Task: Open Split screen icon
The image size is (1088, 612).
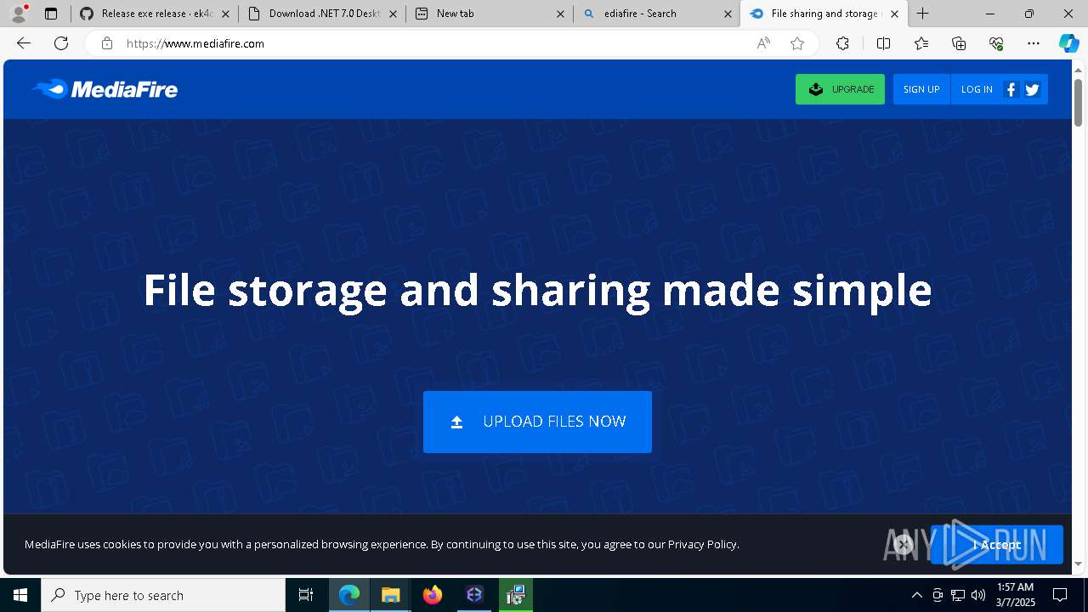Action: pos(883,43)
